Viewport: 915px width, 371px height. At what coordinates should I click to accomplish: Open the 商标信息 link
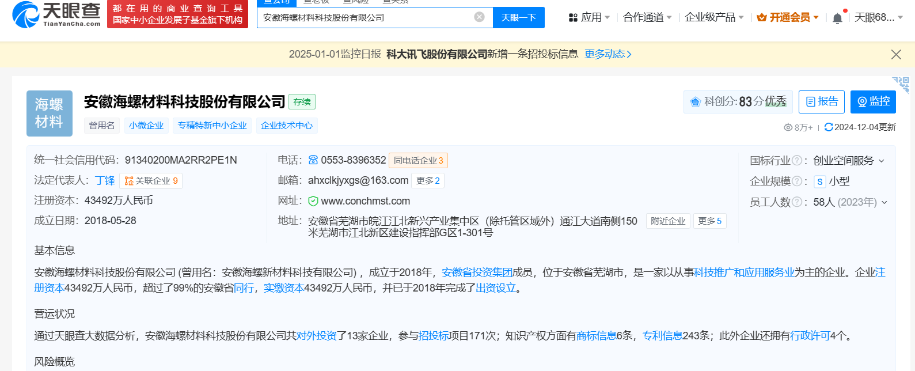(x=596, y=336)
